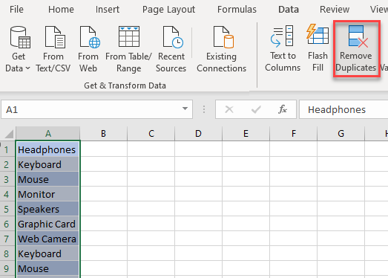Click the Enter checkmark in formula bar

(256, 109)
